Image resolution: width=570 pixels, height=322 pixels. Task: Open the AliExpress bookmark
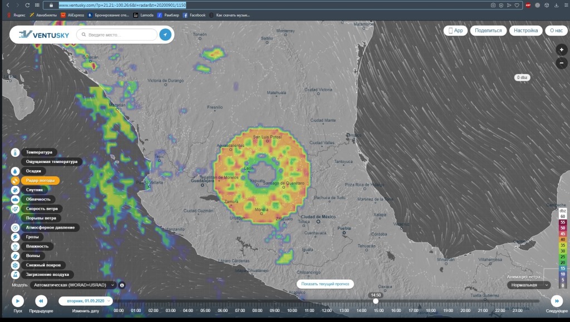point(72,15)
